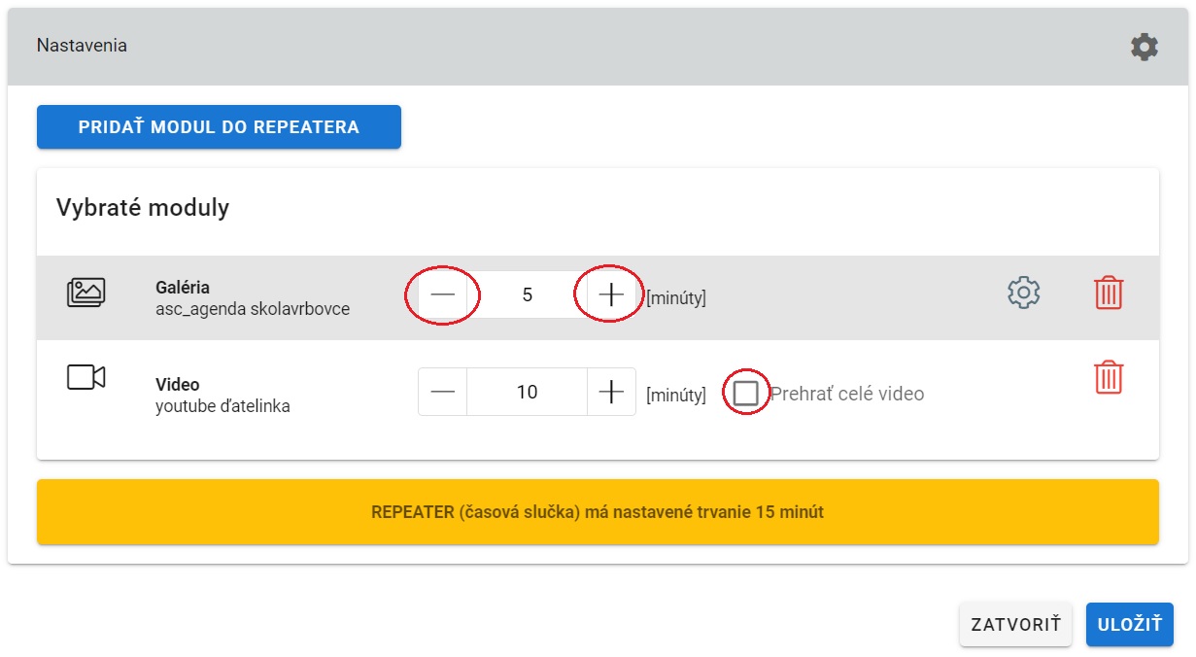Decrease Galéria minutes with the minus button

pos(443,294)
